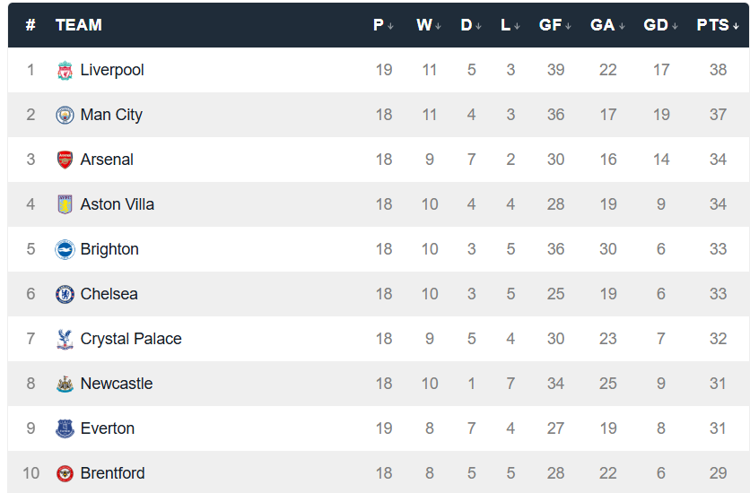Click the Newcastle club crest icon

[65, 384]
